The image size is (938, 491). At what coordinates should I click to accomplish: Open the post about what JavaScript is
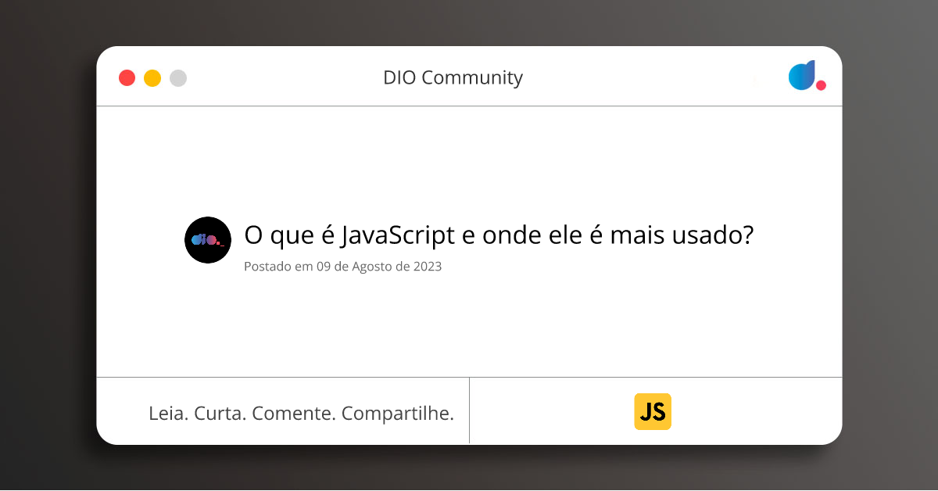click(x=499, y=235)
